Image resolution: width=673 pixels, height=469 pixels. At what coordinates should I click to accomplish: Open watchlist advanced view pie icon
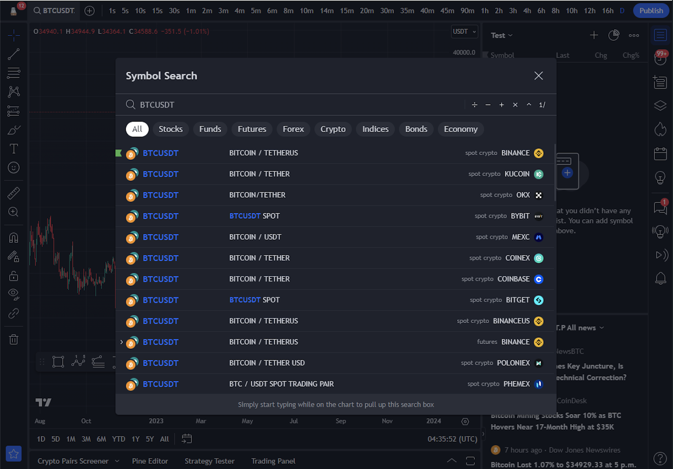(614, 35)
